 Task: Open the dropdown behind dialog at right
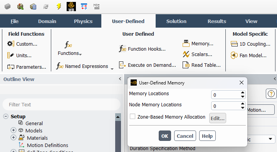point(270,139)
